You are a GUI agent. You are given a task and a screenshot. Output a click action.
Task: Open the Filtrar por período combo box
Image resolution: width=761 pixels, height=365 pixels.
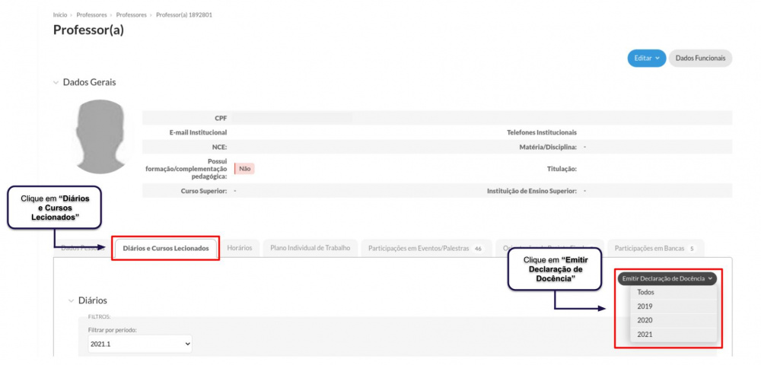click(140, 344)
